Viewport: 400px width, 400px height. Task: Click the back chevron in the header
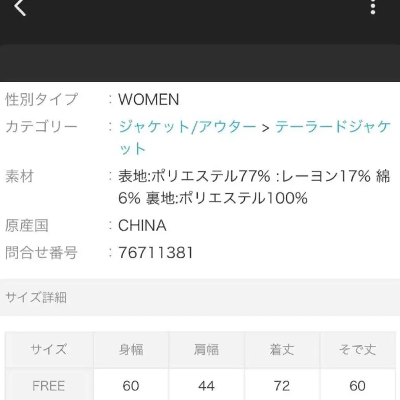click(20, 9)
